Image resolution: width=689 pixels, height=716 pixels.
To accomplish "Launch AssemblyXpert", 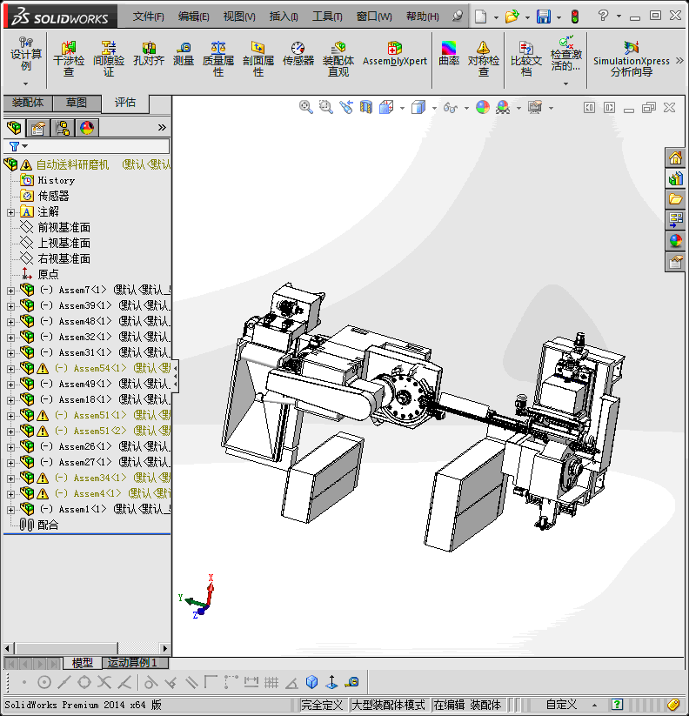I will (394, 54).
